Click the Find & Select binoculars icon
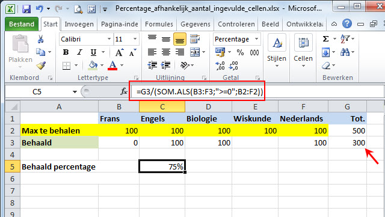The height and width of the screenshot is (217, 385). pos(345,52)
